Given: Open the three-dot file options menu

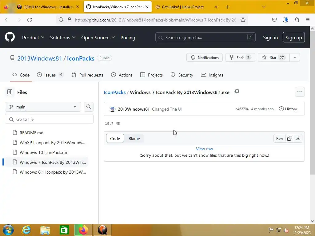Looking at the screenshot, I should coord(300,92).
